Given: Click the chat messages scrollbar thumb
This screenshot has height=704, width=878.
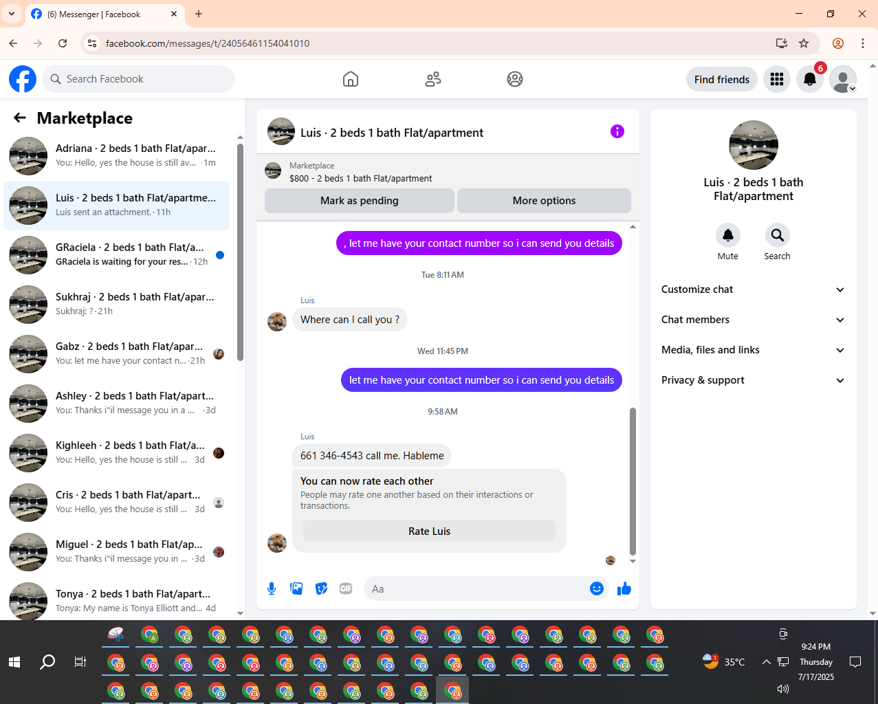Looking at the screenshot, I should point(633,481).
